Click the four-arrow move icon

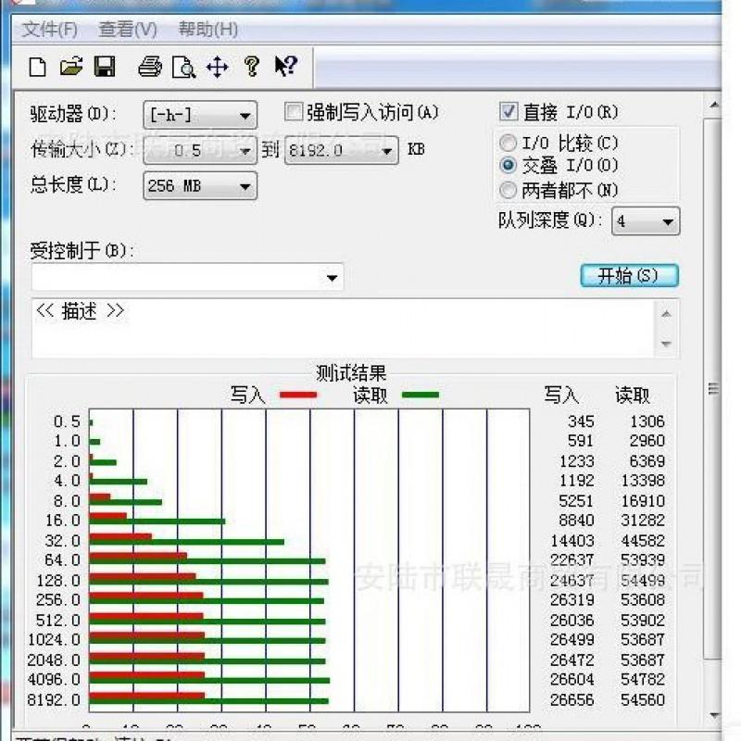point(218,67)
